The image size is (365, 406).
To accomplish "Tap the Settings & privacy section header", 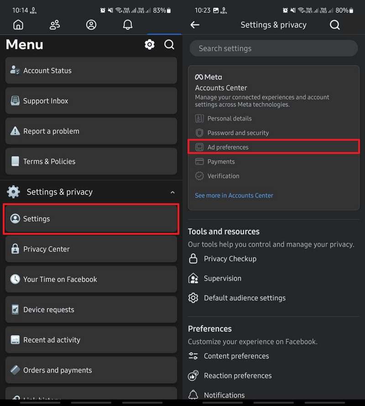I will point(91,192).
